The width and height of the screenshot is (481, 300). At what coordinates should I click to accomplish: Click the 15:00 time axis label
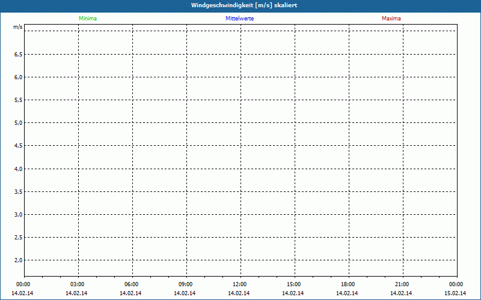point(294,284)
